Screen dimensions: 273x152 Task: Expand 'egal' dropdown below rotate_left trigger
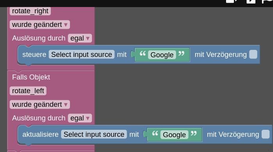[80, 118]
